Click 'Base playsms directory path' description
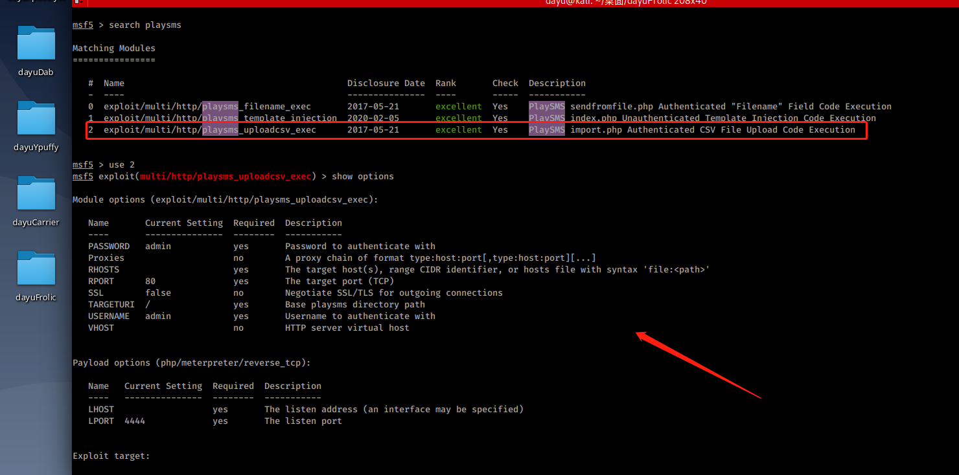Viewport: 959px width, 475px height. click(355, 305)
